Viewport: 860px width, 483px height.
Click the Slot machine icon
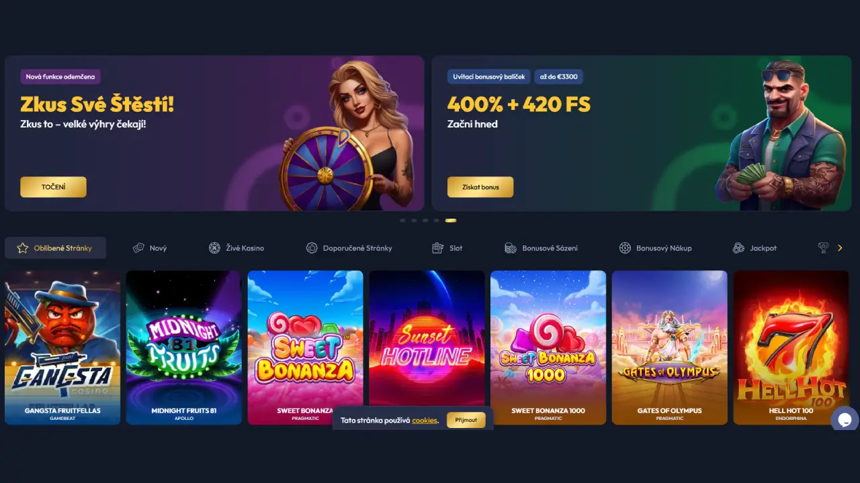(438, 248)
